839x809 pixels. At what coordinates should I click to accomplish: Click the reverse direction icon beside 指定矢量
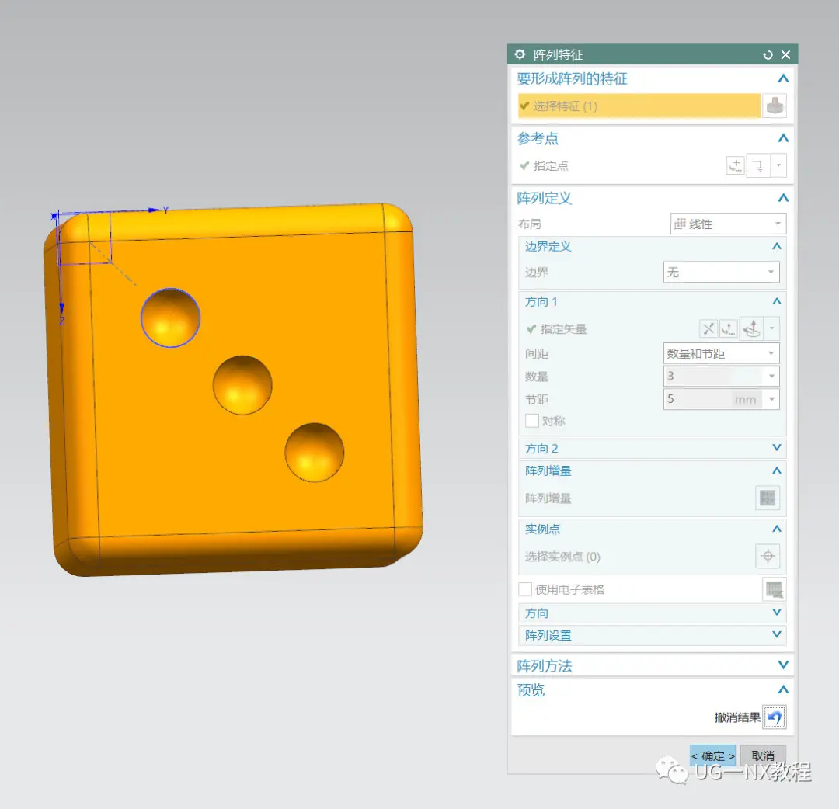click(708, 329)
